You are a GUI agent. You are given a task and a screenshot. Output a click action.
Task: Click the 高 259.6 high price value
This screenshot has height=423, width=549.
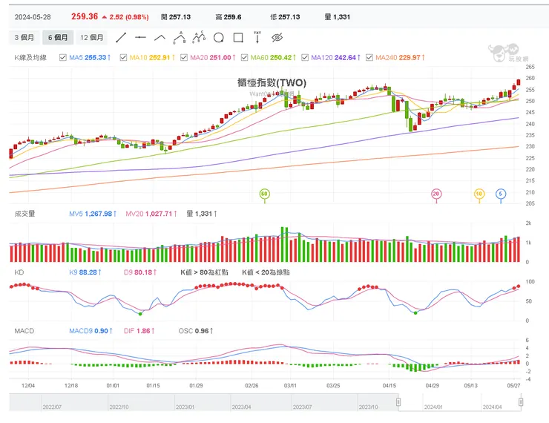click(229, 17)
